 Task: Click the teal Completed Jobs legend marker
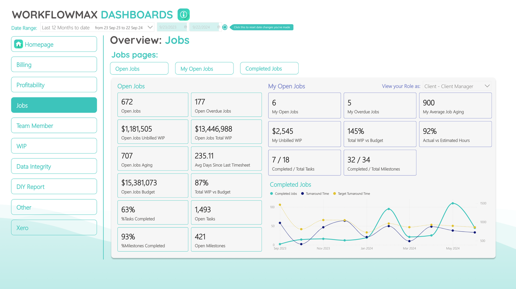point(272,194)
